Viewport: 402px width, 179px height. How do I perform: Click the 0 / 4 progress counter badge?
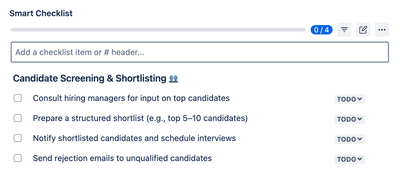tap(321, 30)
